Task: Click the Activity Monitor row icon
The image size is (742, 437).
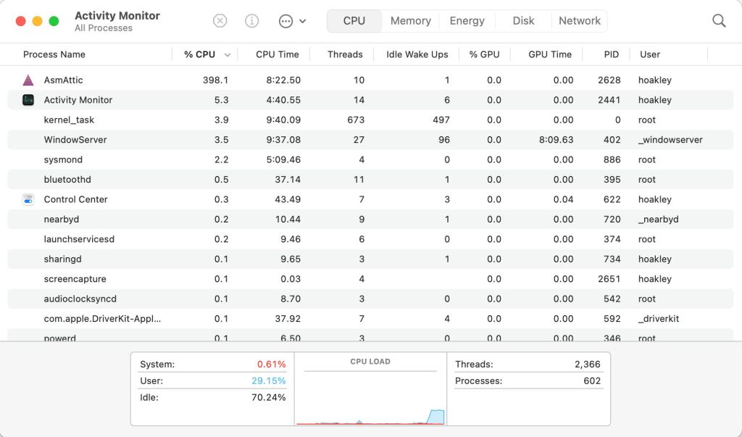Action: (x=28, y=100)
